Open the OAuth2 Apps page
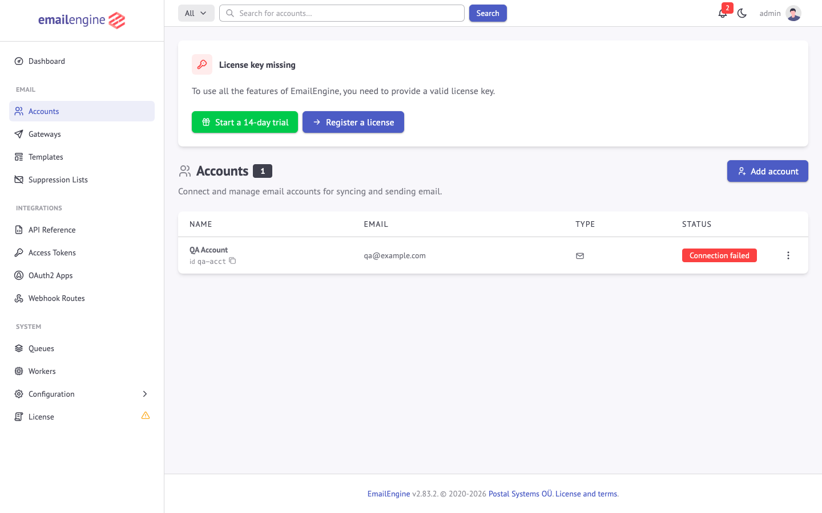 (x=82, y=275)
